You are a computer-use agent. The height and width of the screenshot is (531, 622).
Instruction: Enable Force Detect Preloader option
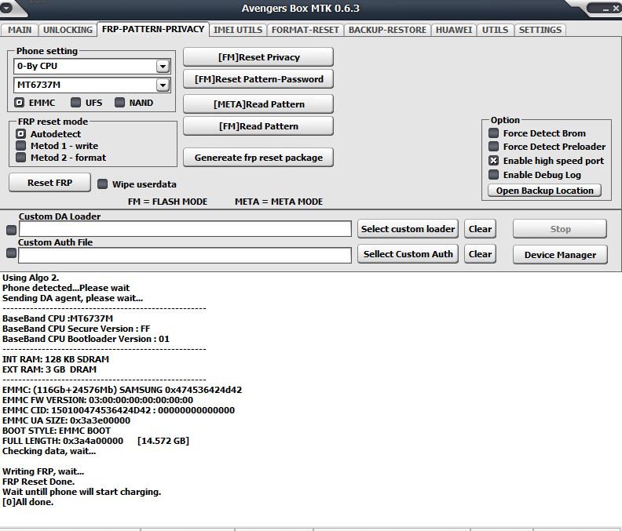(x=493, y=146)
